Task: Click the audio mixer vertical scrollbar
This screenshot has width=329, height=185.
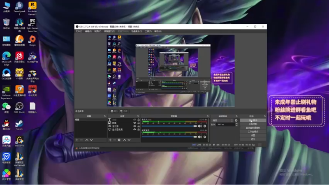Action: (209, 130)
